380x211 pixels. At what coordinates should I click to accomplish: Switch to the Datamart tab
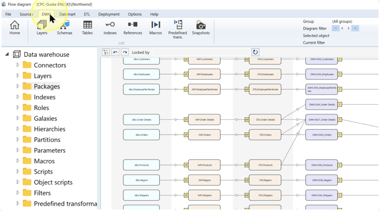pos(67,14)
